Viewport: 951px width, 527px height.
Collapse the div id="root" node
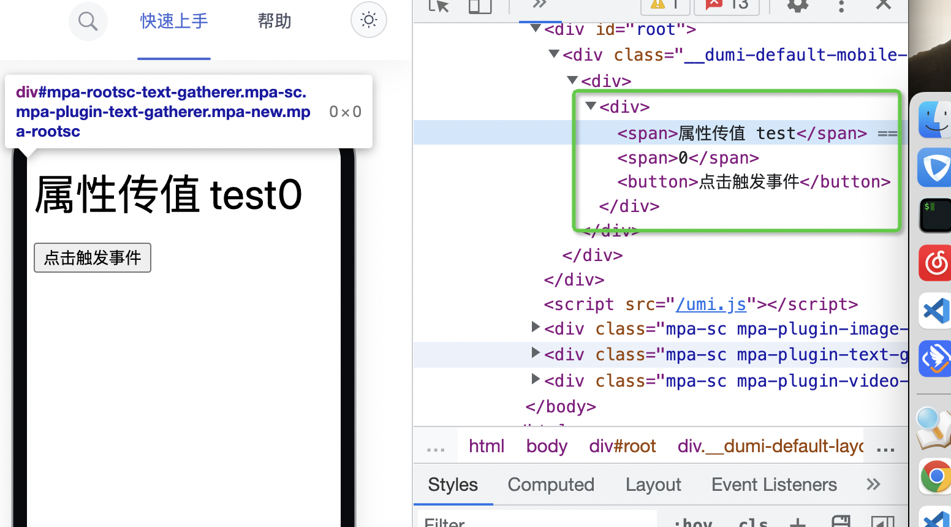(x=536, y=28)
